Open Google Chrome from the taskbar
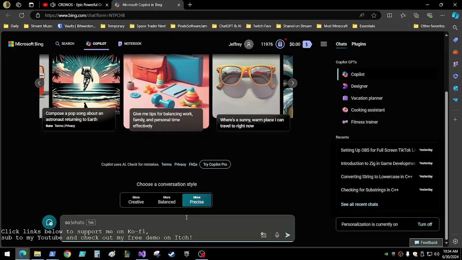Screen dimensions: 462x260 67,254
